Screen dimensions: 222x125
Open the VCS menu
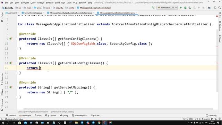75,2
